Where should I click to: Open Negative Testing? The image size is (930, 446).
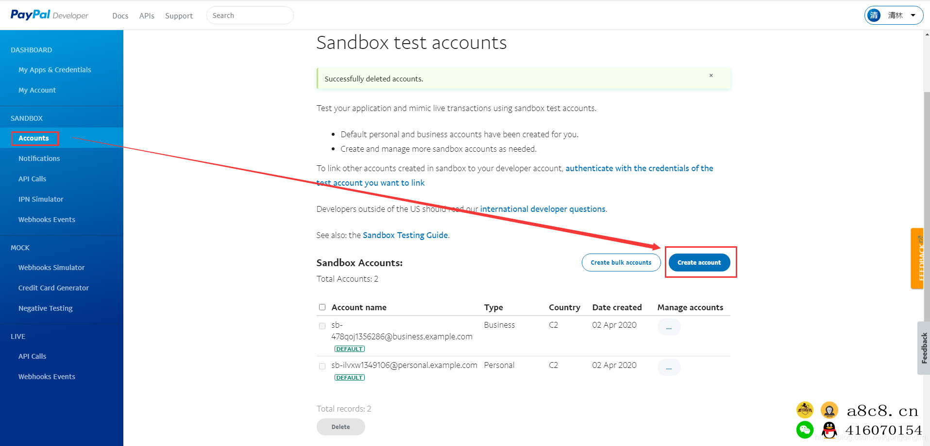tap(46, 308)
